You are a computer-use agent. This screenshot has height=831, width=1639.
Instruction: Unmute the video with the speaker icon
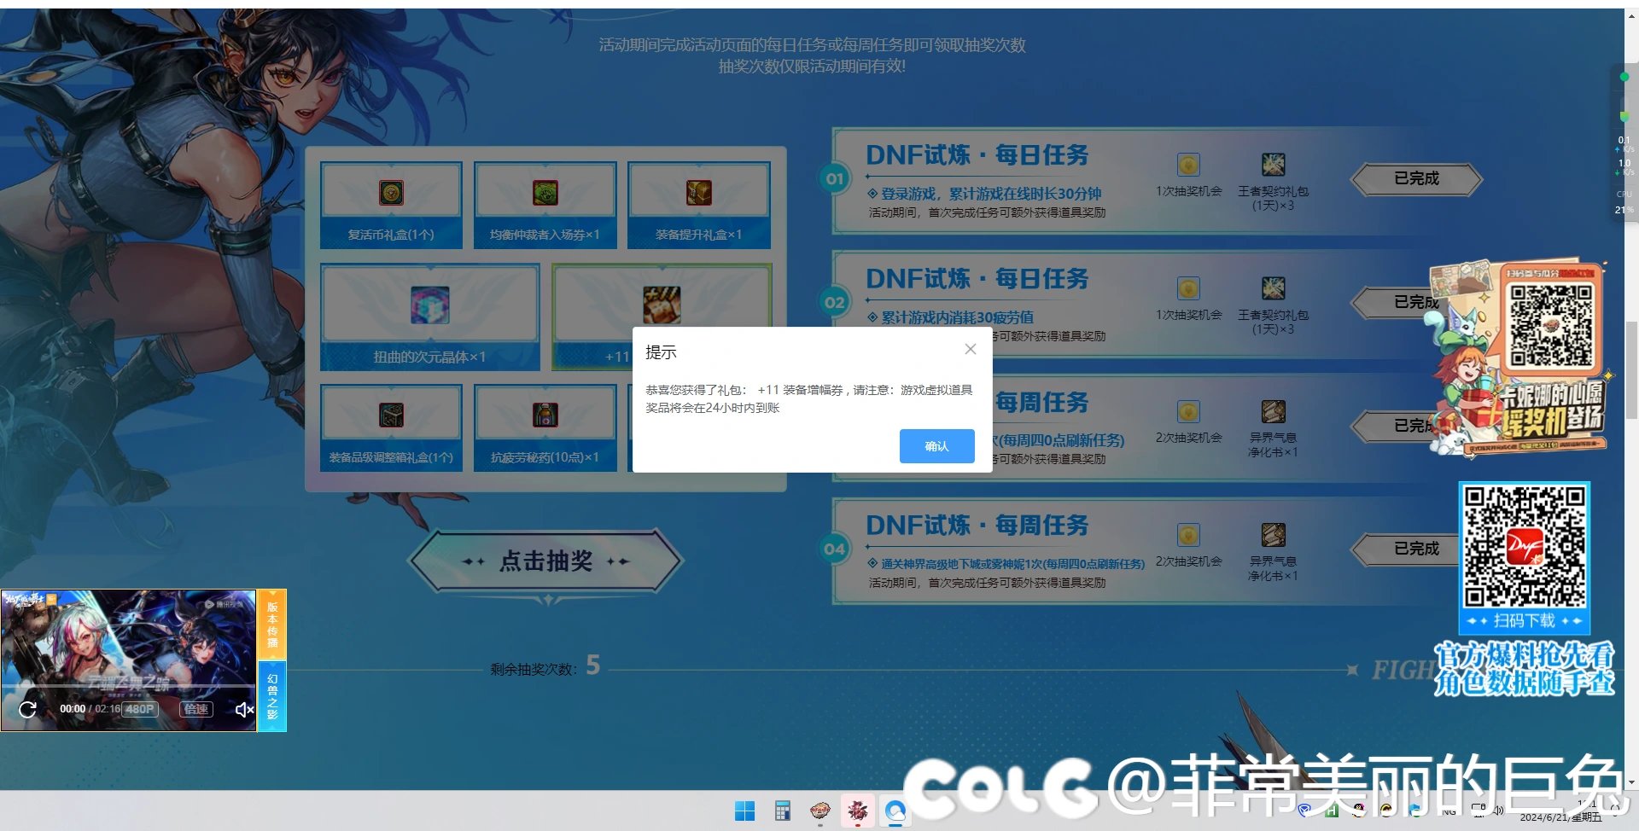click(x=244, y=709)
